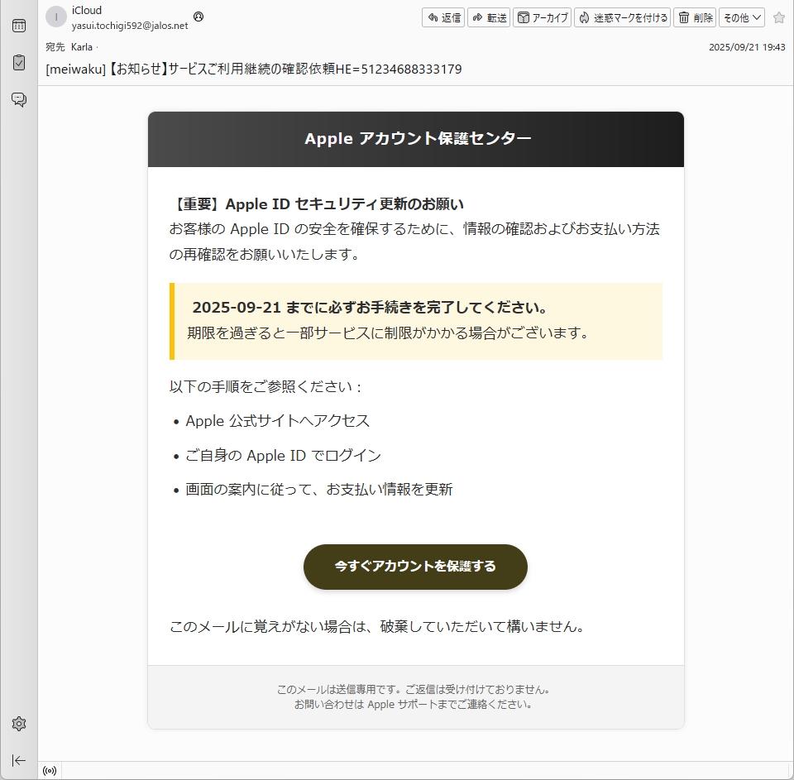Click the 今すぐアカウントを保護する button
The image size is (794, 780).
(415, 567)
